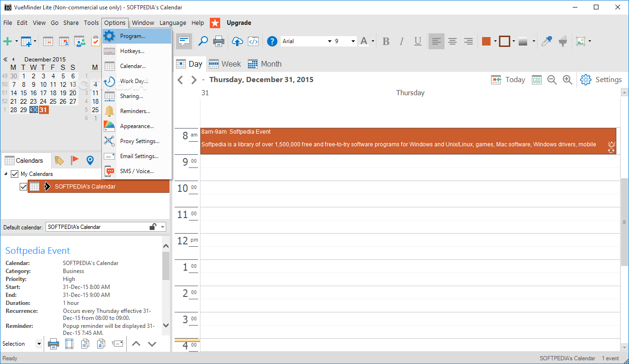
Task: Click the copy details pages icon
Action: (85, 344)
